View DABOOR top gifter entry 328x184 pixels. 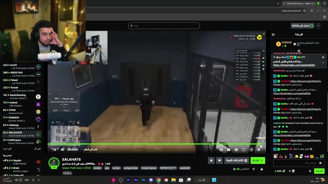tap(284, 44)
